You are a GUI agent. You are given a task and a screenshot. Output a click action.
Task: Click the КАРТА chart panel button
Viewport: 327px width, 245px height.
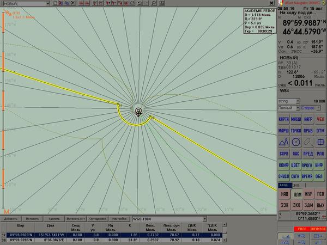283,119
